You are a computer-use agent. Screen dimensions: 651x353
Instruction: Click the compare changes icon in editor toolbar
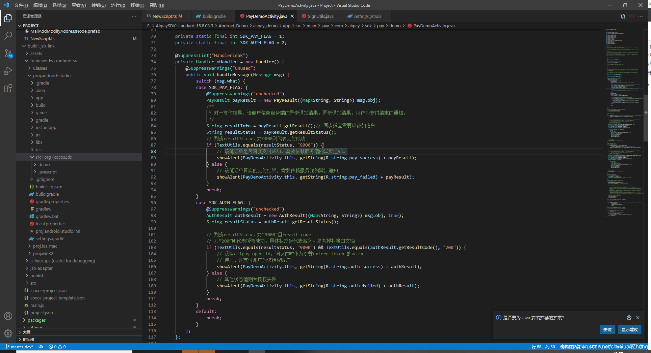(623, 16)
